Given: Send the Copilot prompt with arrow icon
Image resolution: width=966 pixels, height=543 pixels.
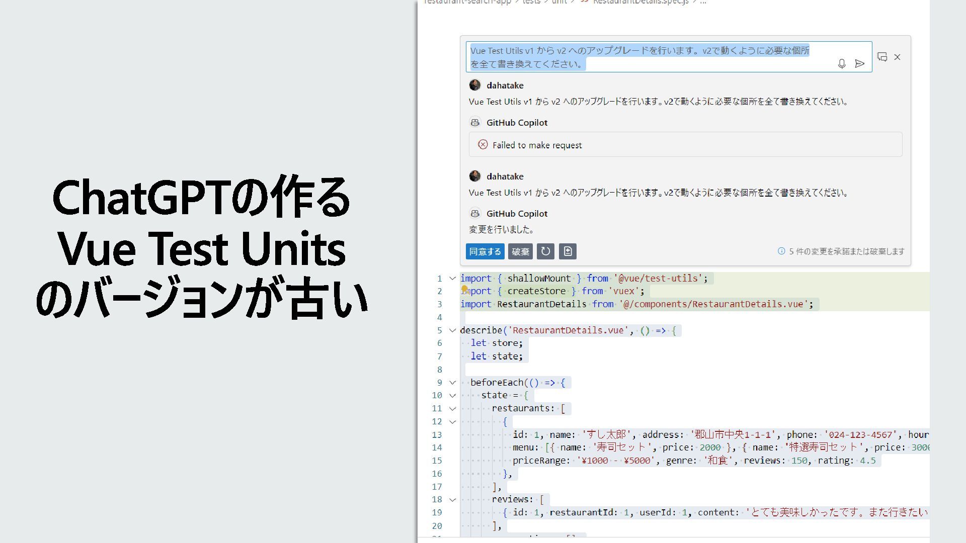Looking at the screenshot, I should click(x=859, y=64).
